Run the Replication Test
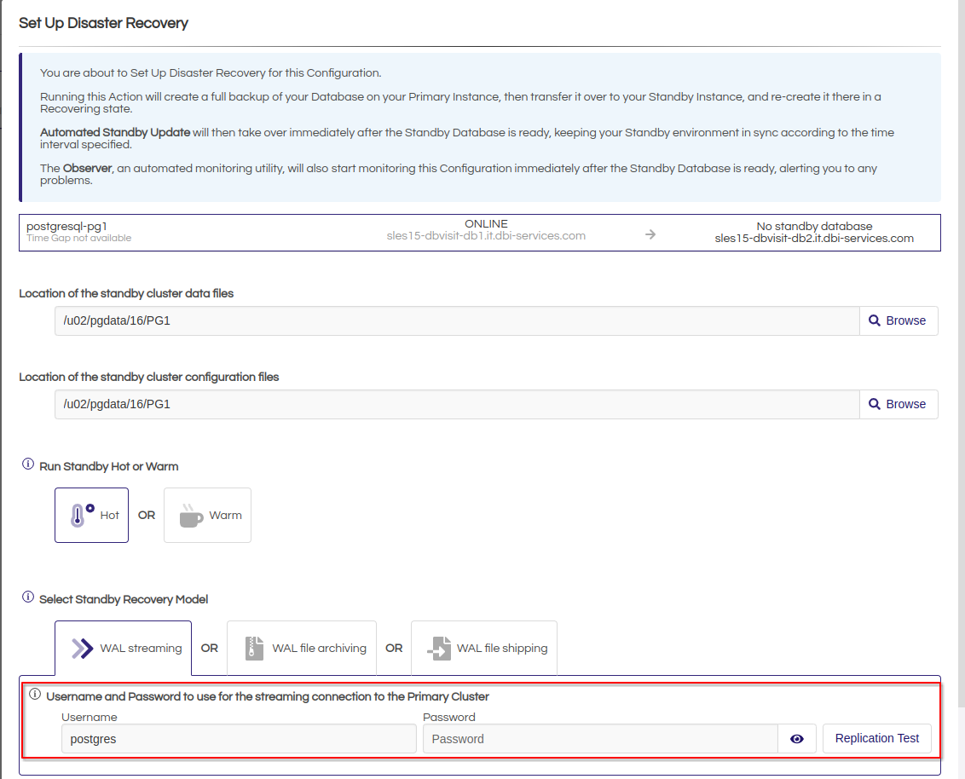Image resolution: width=965 pixels, height=779 pixels. pos(876,738)
